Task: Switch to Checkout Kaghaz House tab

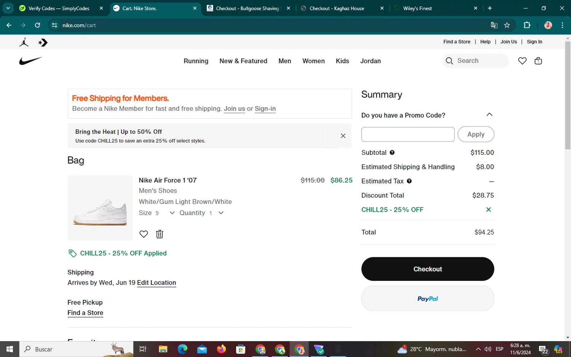Action: [343, 8]
